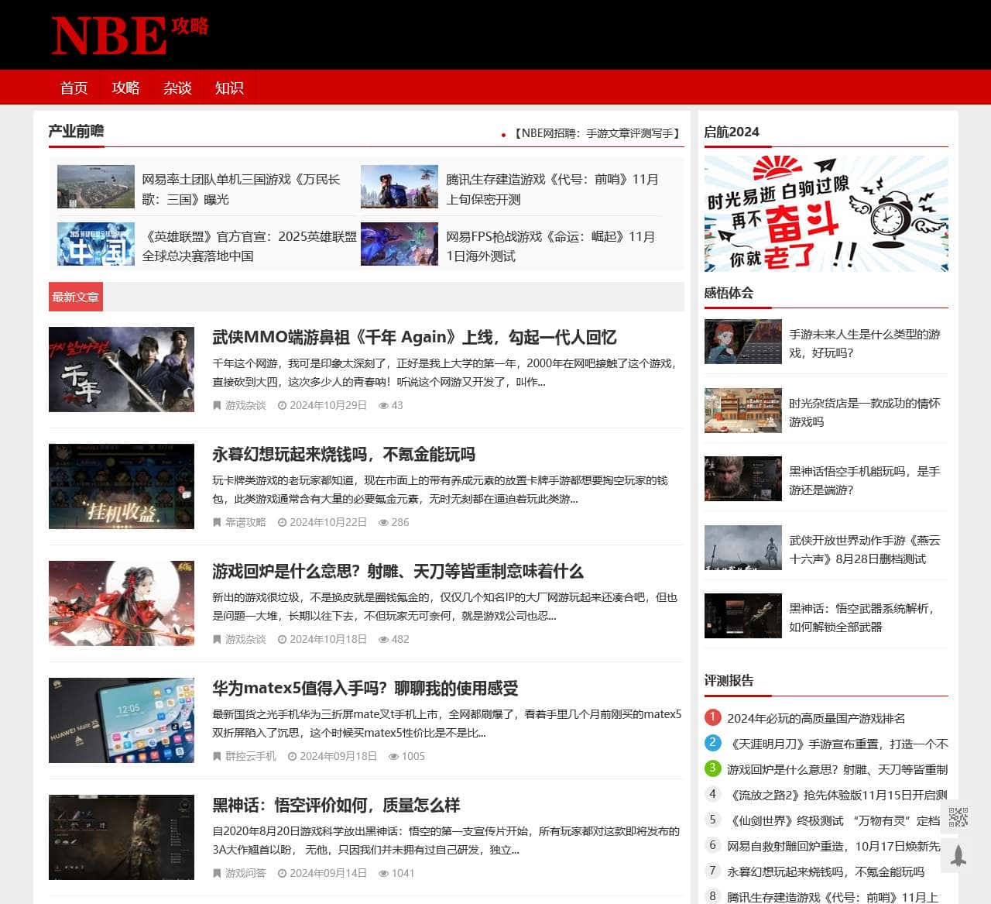Open rank 5: 《仙剑世界》终极测试
This screenshot has width=991, height=904.
pos(834,820)
